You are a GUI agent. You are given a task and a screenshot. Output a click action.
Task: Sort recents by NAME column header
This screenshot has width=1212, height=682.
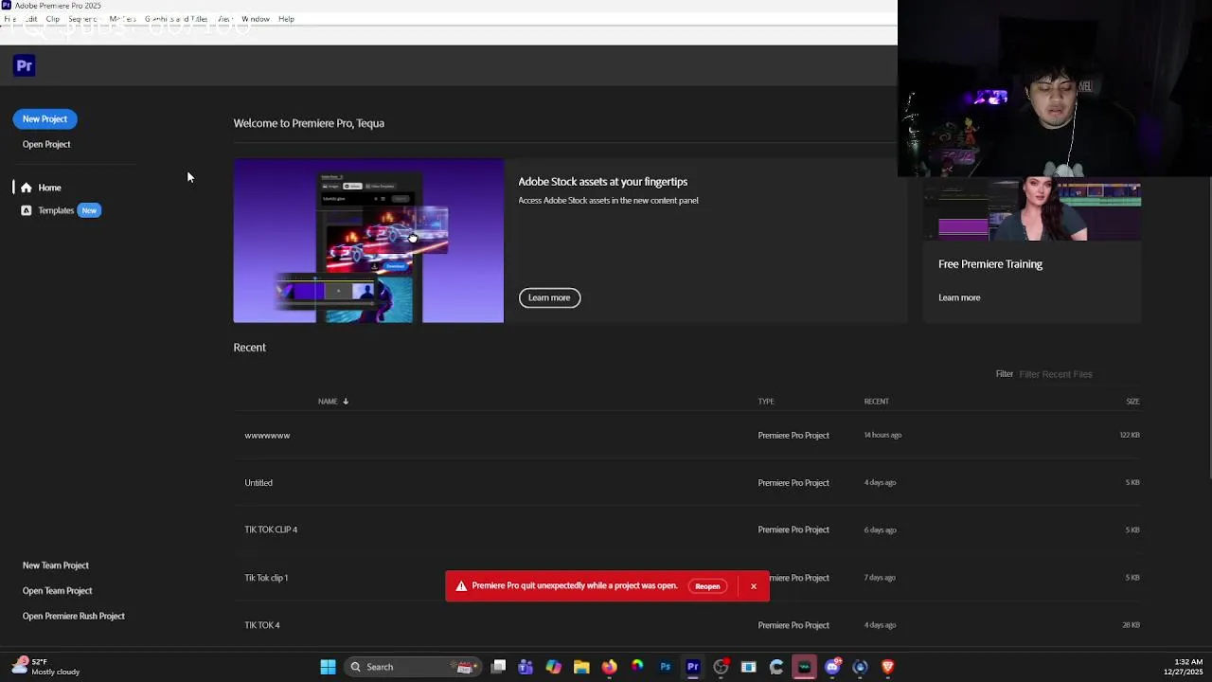(328, 402)
